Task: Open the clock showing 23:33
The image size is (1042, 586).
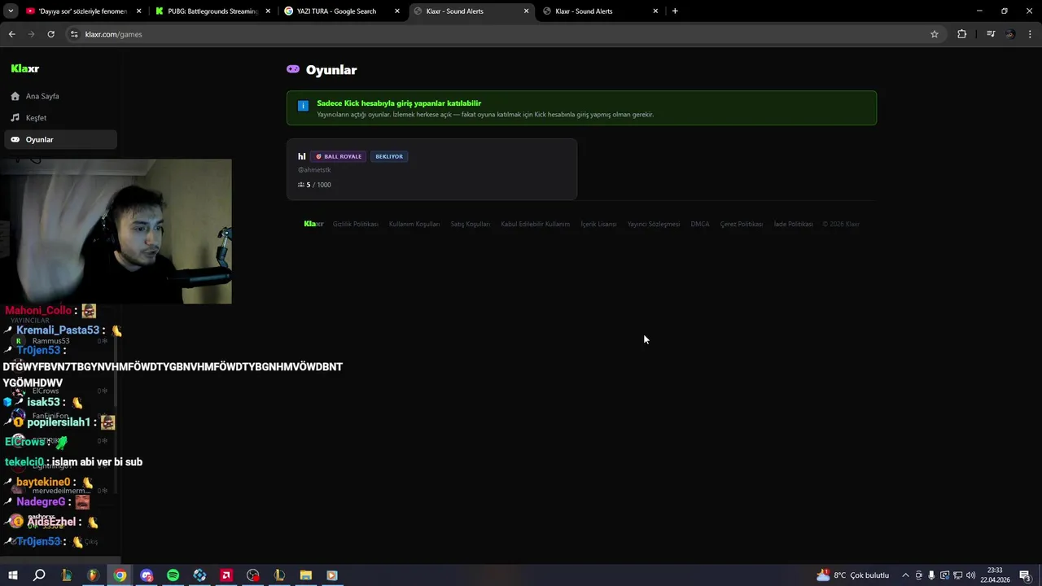Action: [997, 575]
